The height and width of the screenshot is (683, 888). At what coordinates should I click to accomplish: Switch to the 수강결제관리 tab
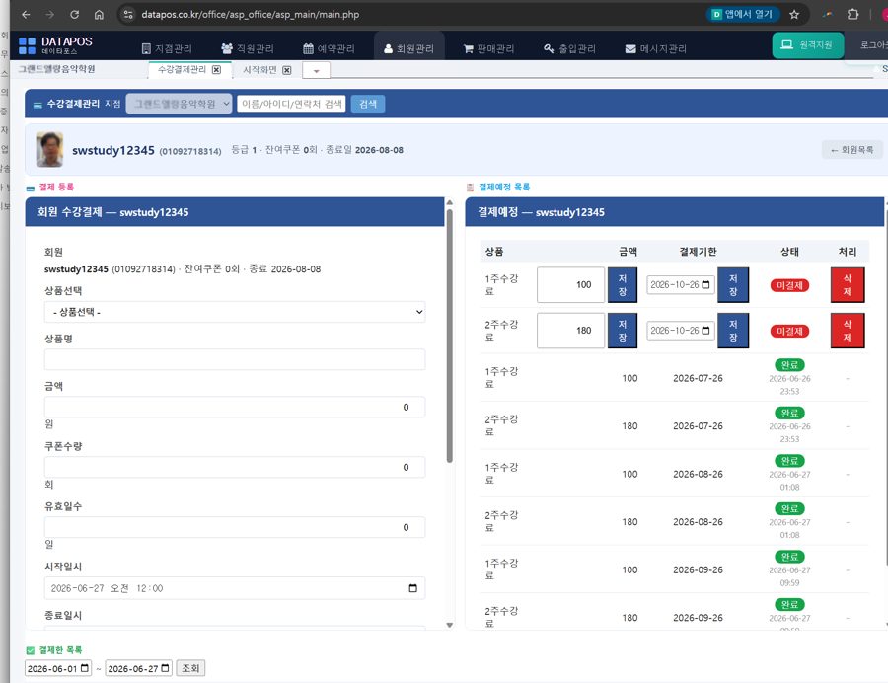[182, 70]
